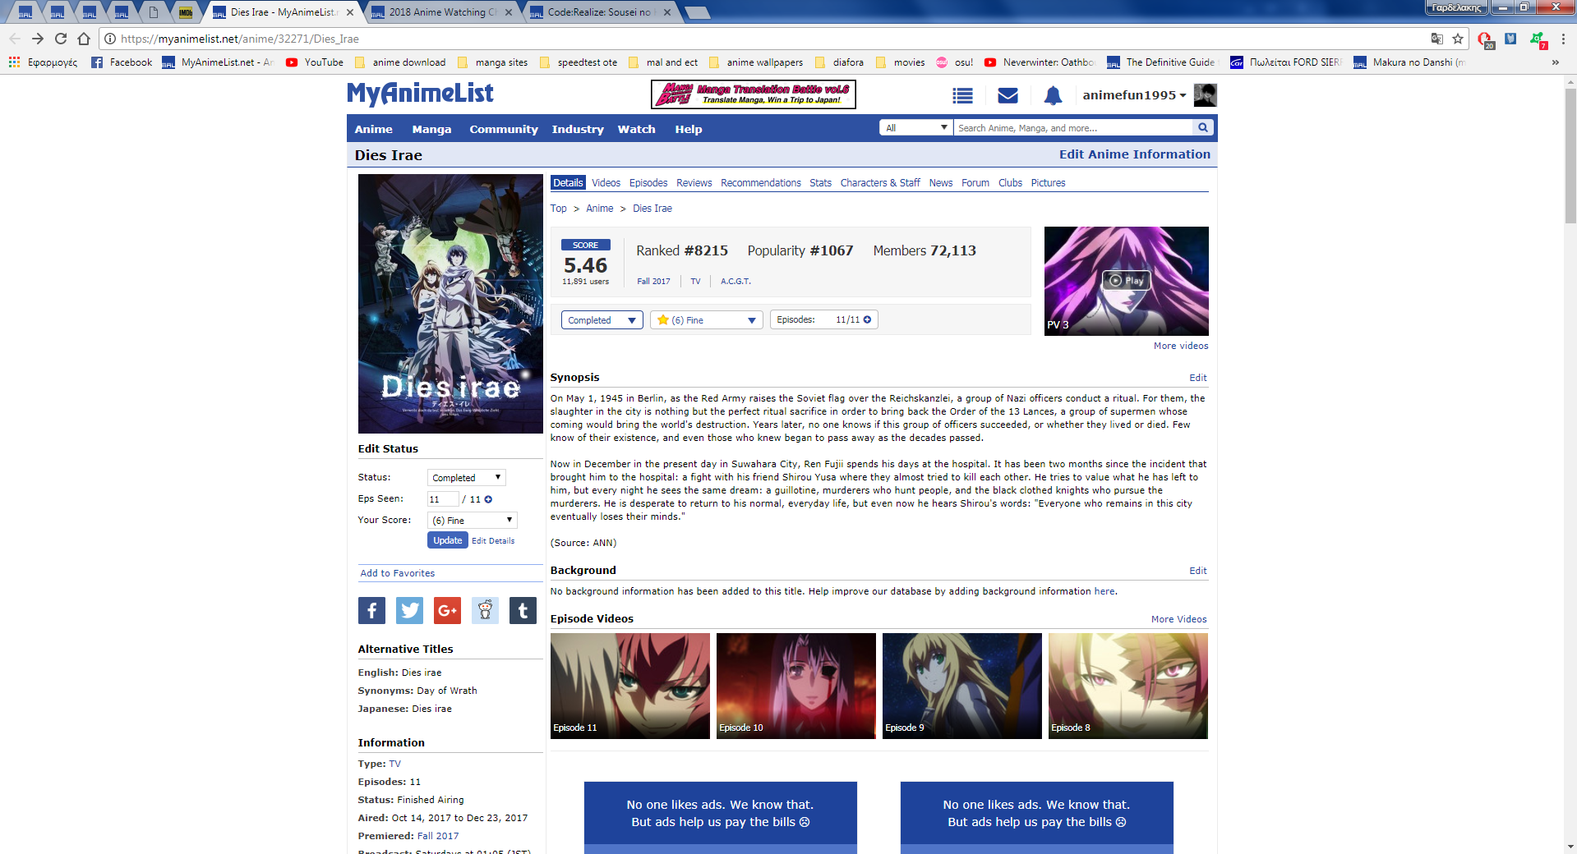
Task: Show more bookmarks chevron
Action: [1555, 62]
